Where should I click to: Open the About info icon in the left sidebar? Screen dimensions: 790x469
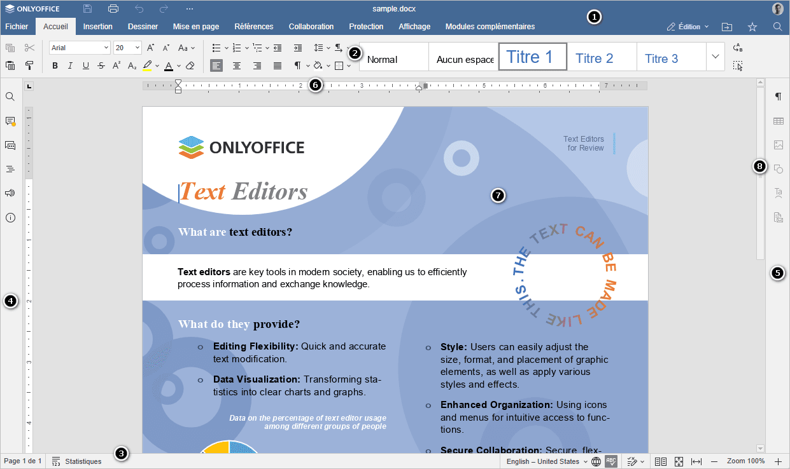click(10, 217)
